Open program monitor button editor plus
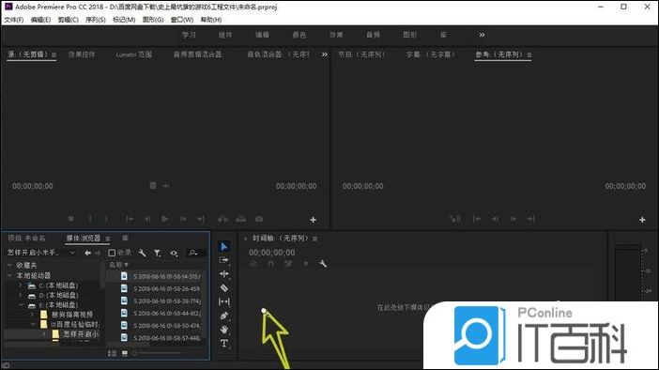 click(x=642, y=220)
